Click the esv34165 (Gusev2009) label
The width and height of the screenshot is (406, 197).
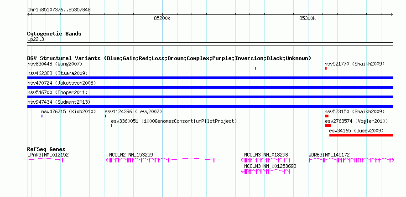(x=356, y=131)
